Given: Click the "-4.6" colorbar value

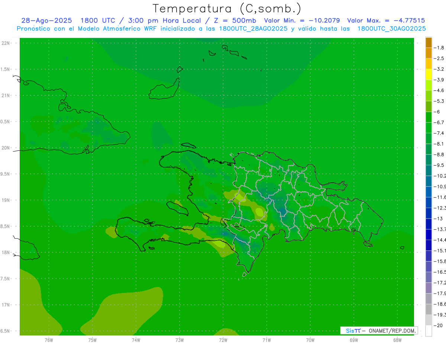Looking at the screenshot, I should pyautogui.click(x=439, y=90).
